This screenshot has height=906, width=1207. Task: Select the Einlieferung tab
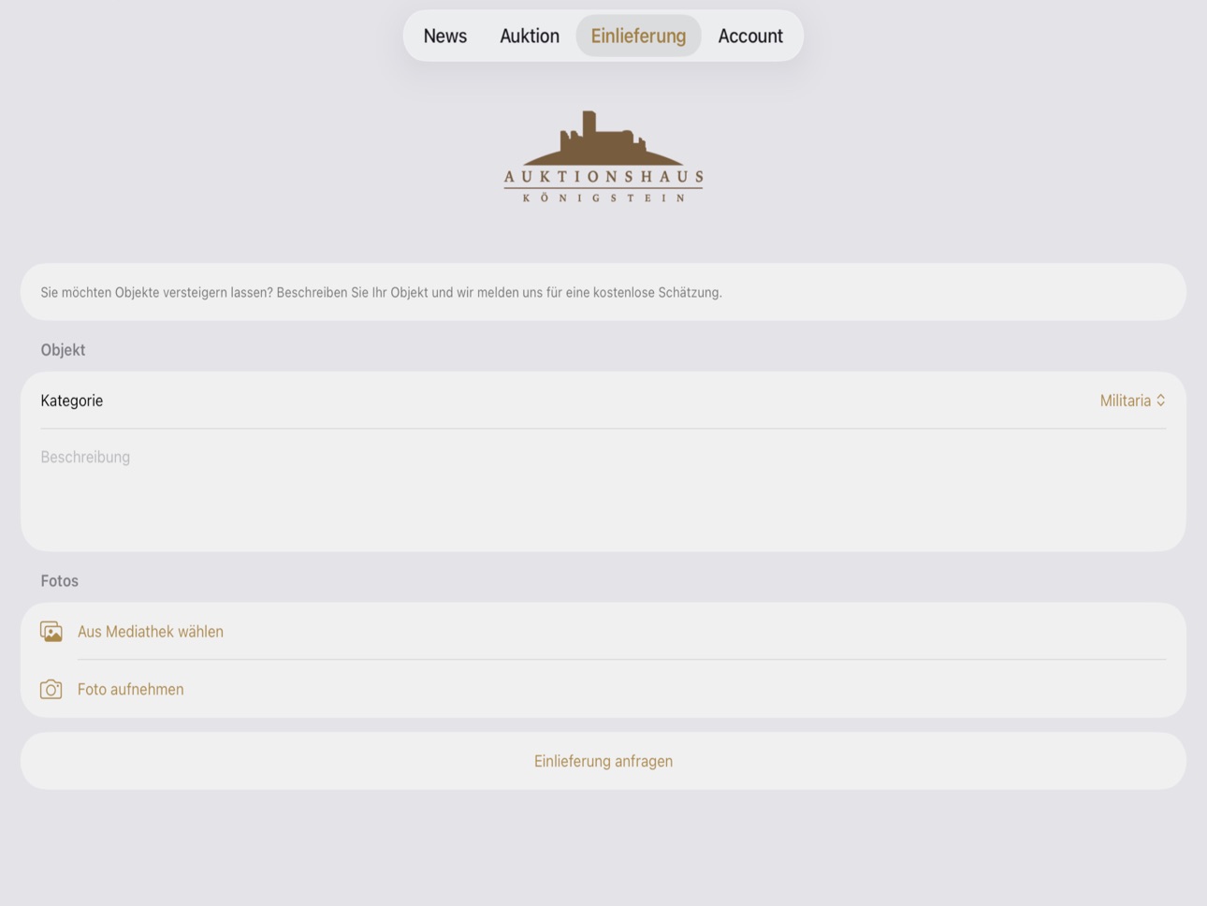(638, 36)
